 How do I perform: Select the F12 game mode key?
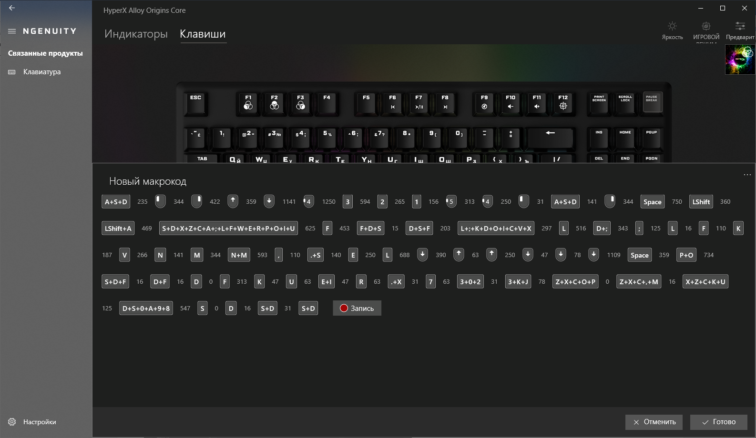[x=563, y=103]
